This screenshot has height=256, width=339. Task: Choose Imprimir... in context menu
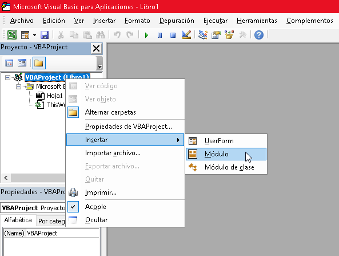[125, 192]
